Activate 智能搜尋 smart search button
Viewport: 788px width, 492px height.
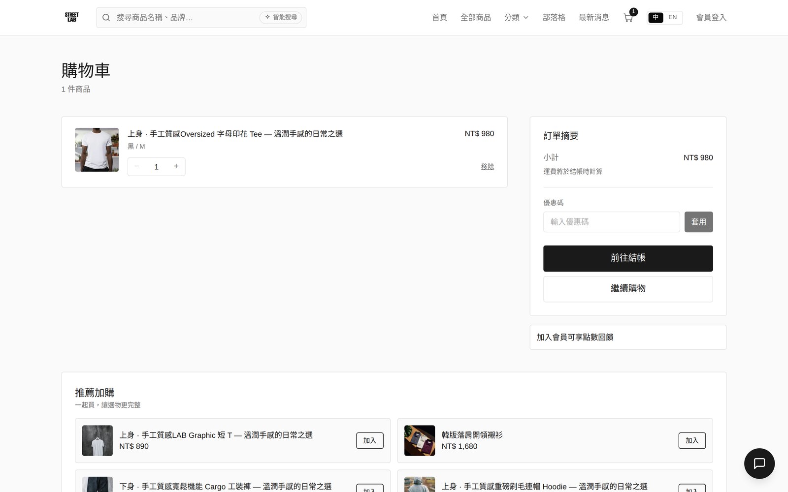(x=281, y=17)
